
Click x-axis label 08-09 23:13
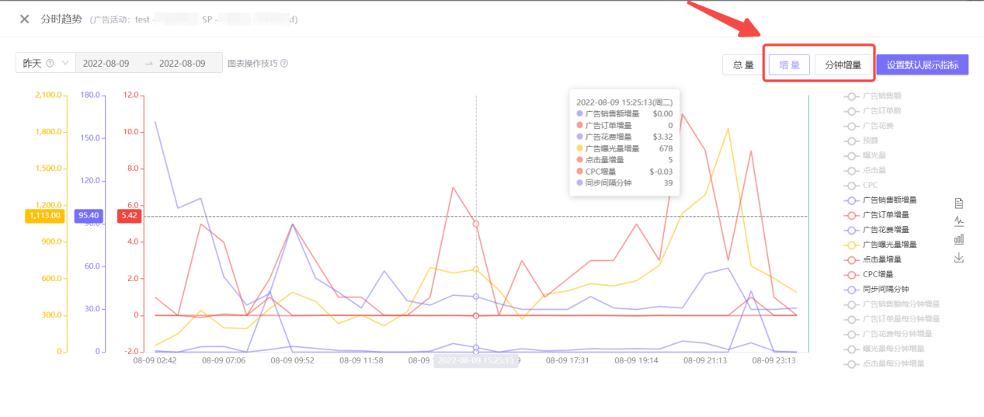[x=774, y=360]
